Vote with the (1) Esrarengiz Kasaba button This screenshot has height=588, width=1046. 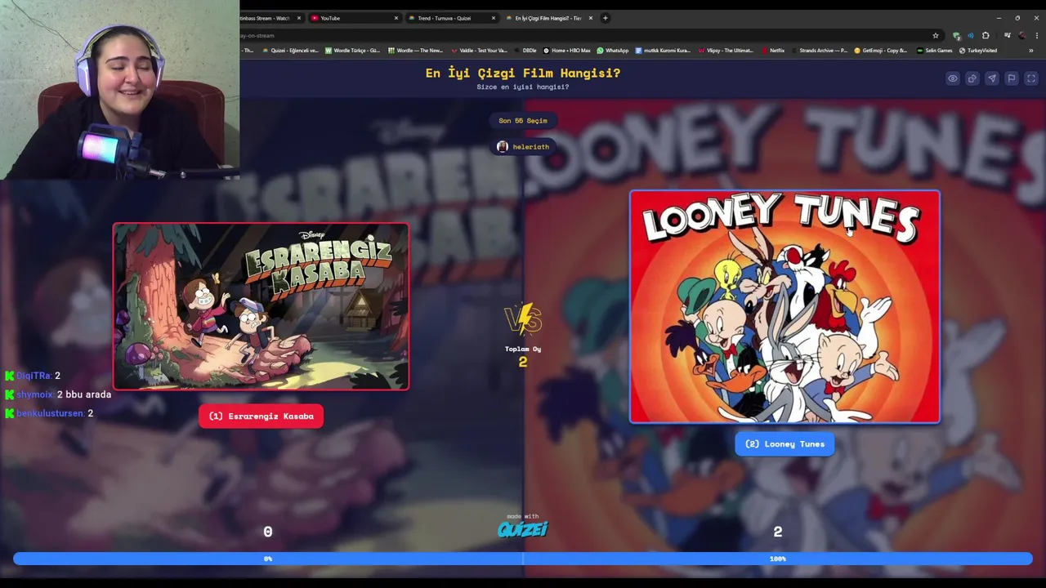[x=261, y=416]
